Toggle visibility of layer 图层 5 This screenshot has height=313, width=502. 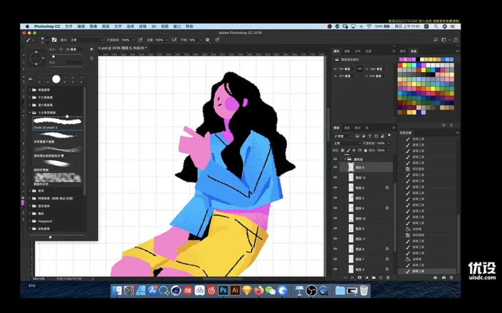tap(335, 188)
